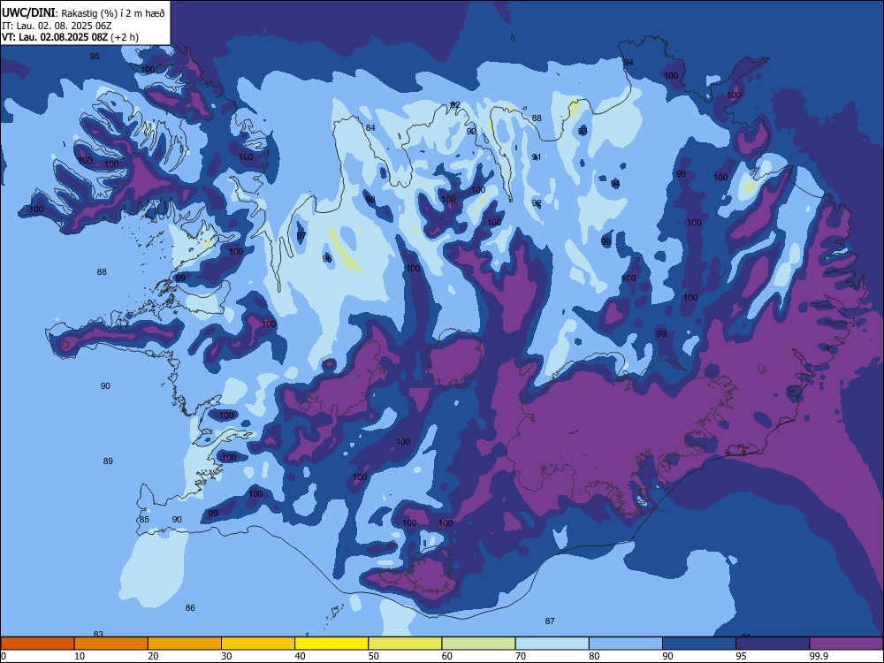Click the bright yellow 40–50% legend swatch
Screen dimensions: 884x663
click(331, 644)
